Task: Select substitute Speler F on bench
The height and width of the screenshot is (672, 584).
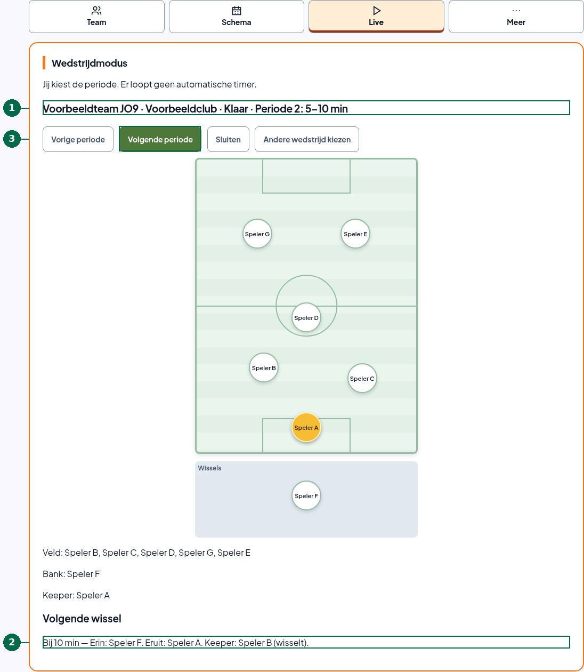Action: point(306,495)
